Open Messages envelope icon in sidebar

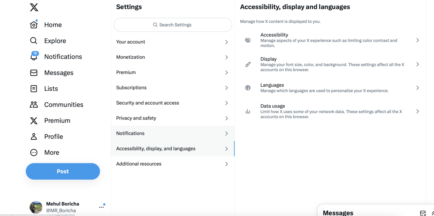click(34, 73)
